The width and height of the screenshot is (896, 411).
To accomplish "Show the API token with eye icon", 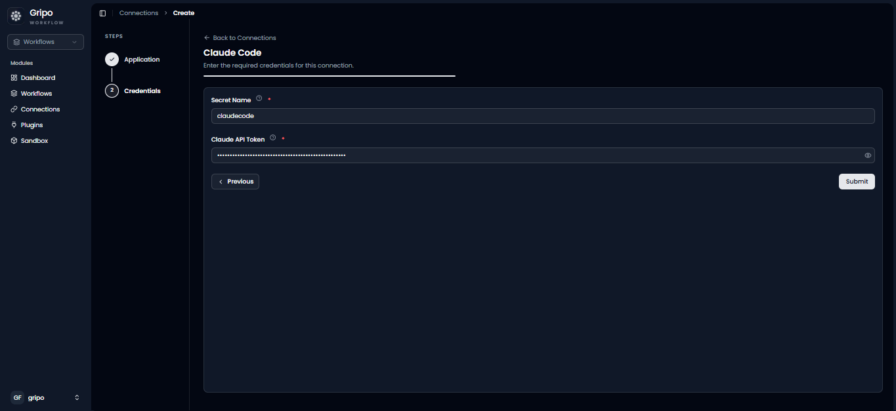I will [x=868, y=155].
